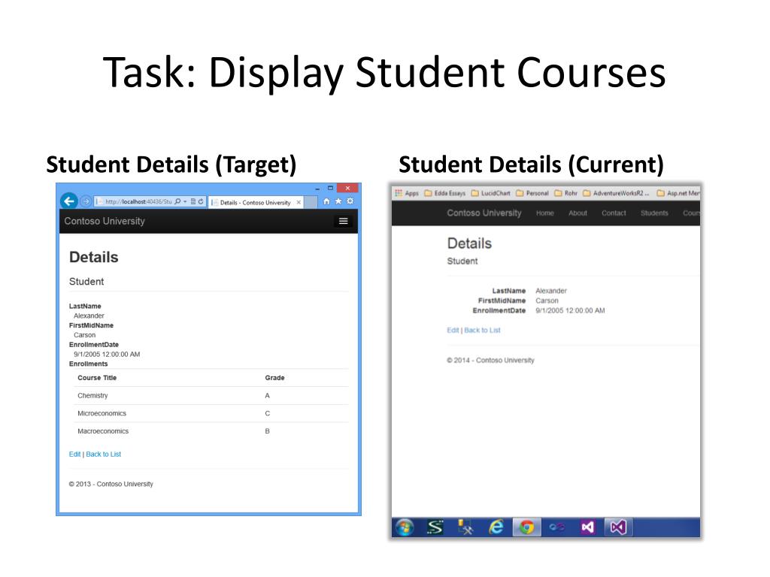Viewport: 770px width, 577px height.
Task: Refresh the page in the Target browser
Action: coord(201,201)
